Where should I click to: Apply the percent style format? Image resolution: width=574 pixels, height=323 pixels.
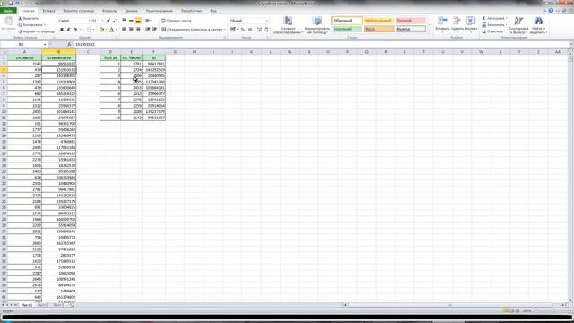243,30
